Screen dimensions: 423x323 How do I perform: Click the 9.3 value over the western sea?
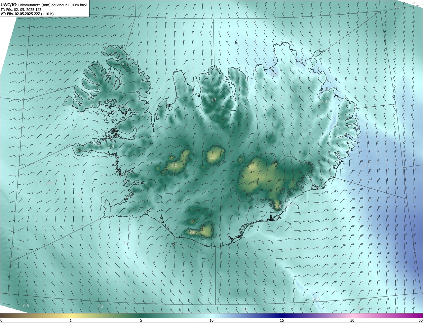[80, 195]
